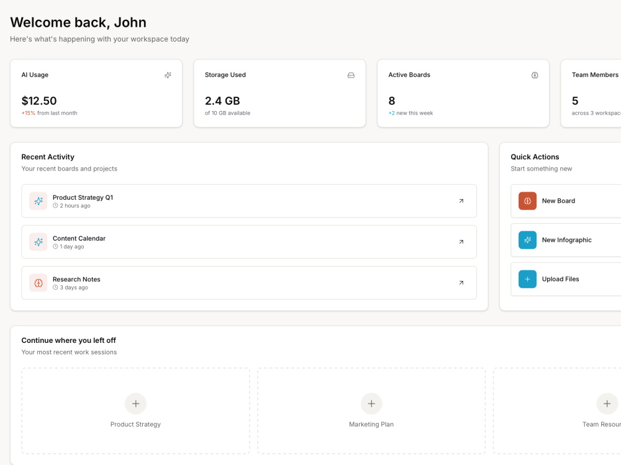Start a New Infographic from Quick Actions
The width and height of the screenshot is (621, 465).
point(566,240)
